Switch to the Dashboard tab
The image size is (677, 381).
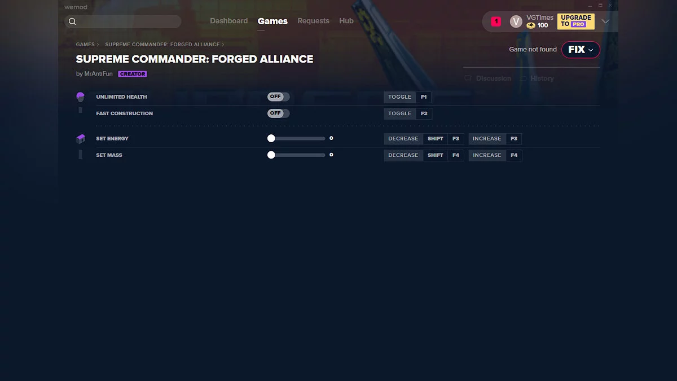tap(228, 21)
